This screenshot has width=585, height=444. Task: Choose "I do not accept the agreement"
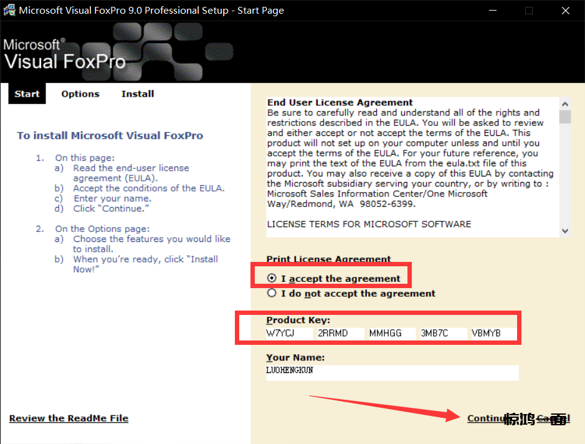click(x=272, y=293)
